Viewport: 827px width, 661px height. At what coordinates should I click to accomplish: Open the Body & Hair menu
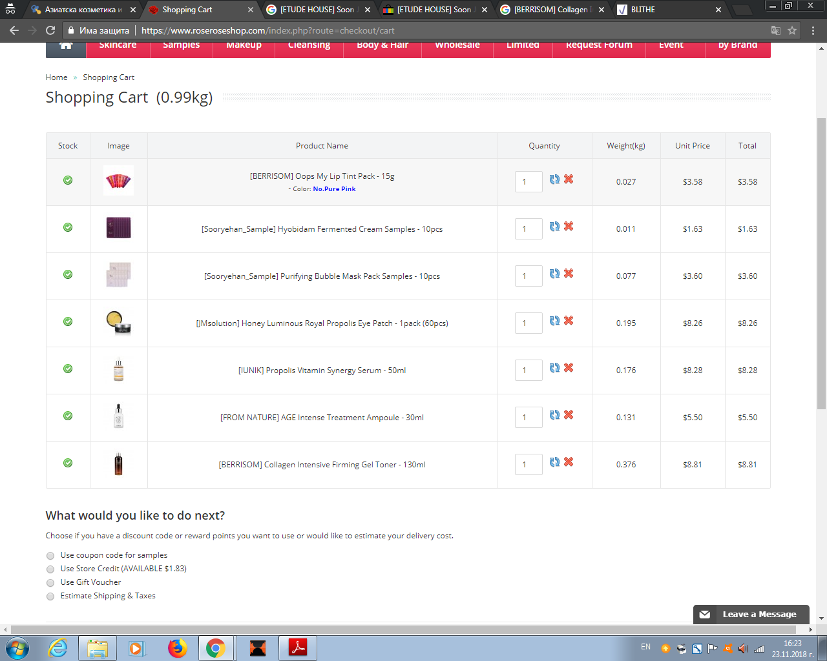382,46
